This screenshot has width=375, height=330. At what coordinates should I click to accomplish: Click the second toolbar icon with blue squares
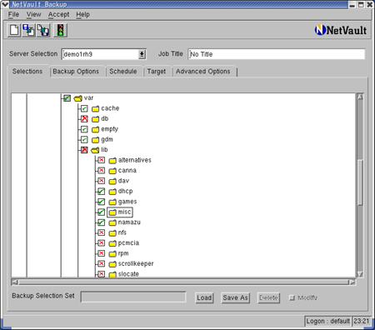28,30
